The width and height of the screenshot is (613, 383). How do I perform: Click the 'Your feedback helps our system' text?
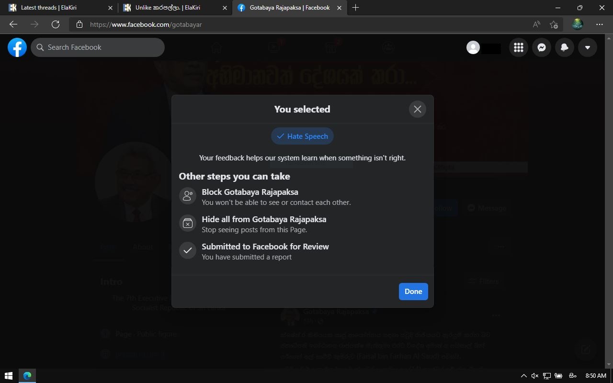point(302,158)
